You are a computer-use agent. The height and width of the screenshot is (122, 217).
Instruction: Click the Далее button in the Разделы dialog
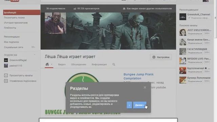(x=140, y=105)
